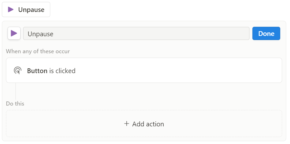Click the Do this section label
Image resolution: width=290 pixels, height=144 pixels.
(x=15, y=104)
